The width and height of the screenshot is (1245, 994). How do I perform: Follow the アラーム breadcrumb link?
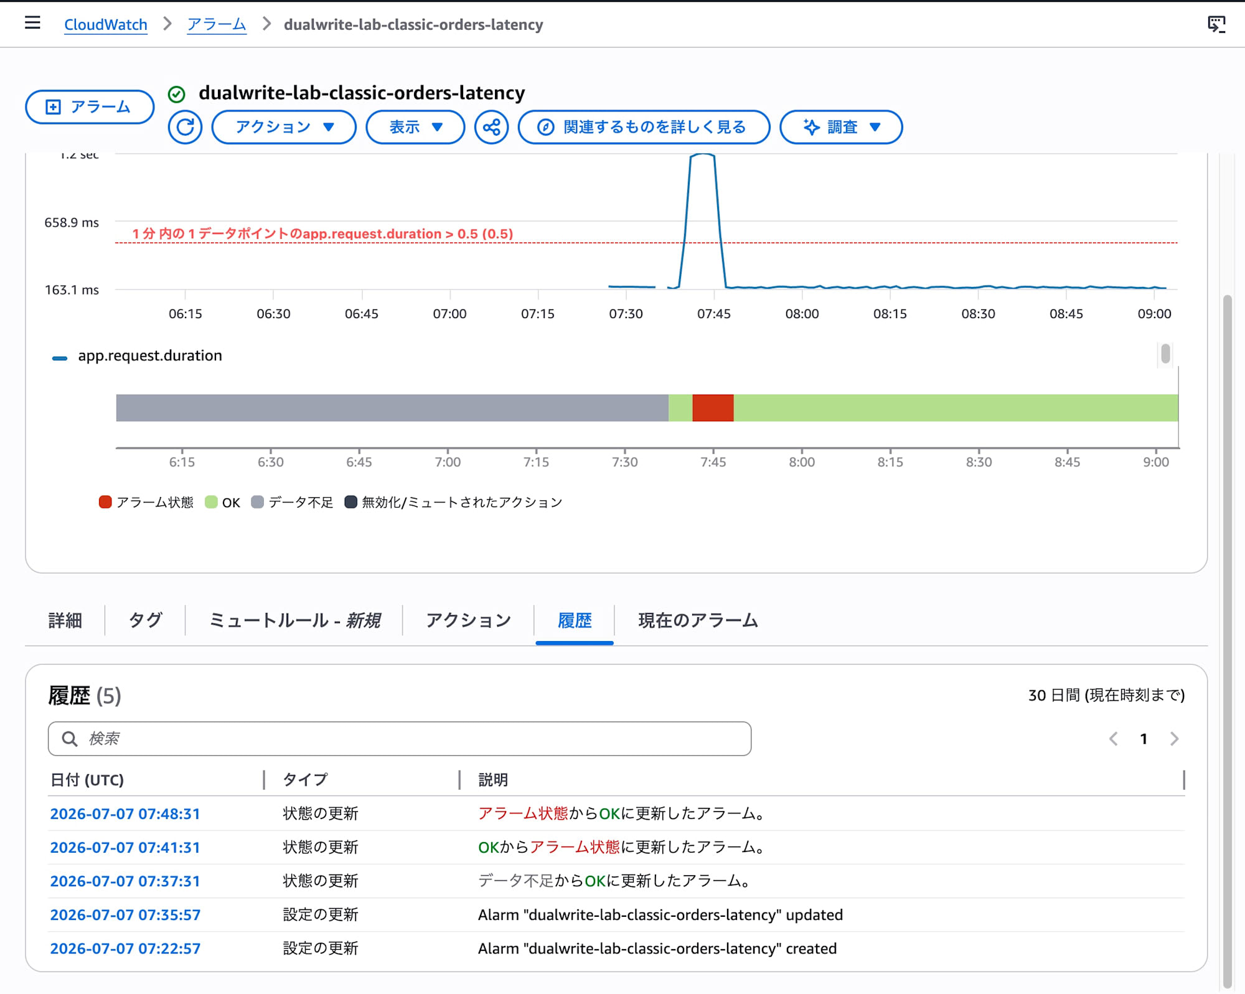(217, 24)
